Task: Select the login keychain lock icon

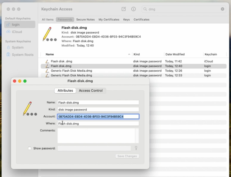Action: (8, 24)
